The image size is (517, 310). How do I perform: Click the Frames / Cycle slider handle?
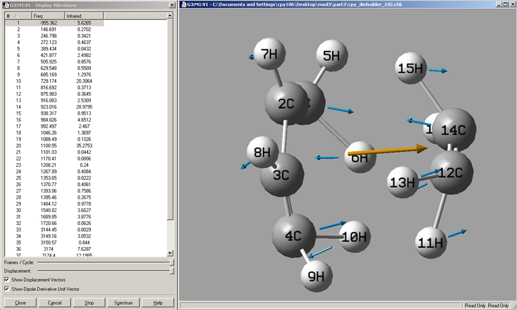pyautogui.click(x=171, y=262)
